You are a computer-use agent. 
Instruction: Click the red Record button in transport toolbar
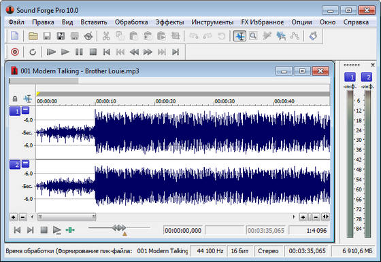[15, 52]
